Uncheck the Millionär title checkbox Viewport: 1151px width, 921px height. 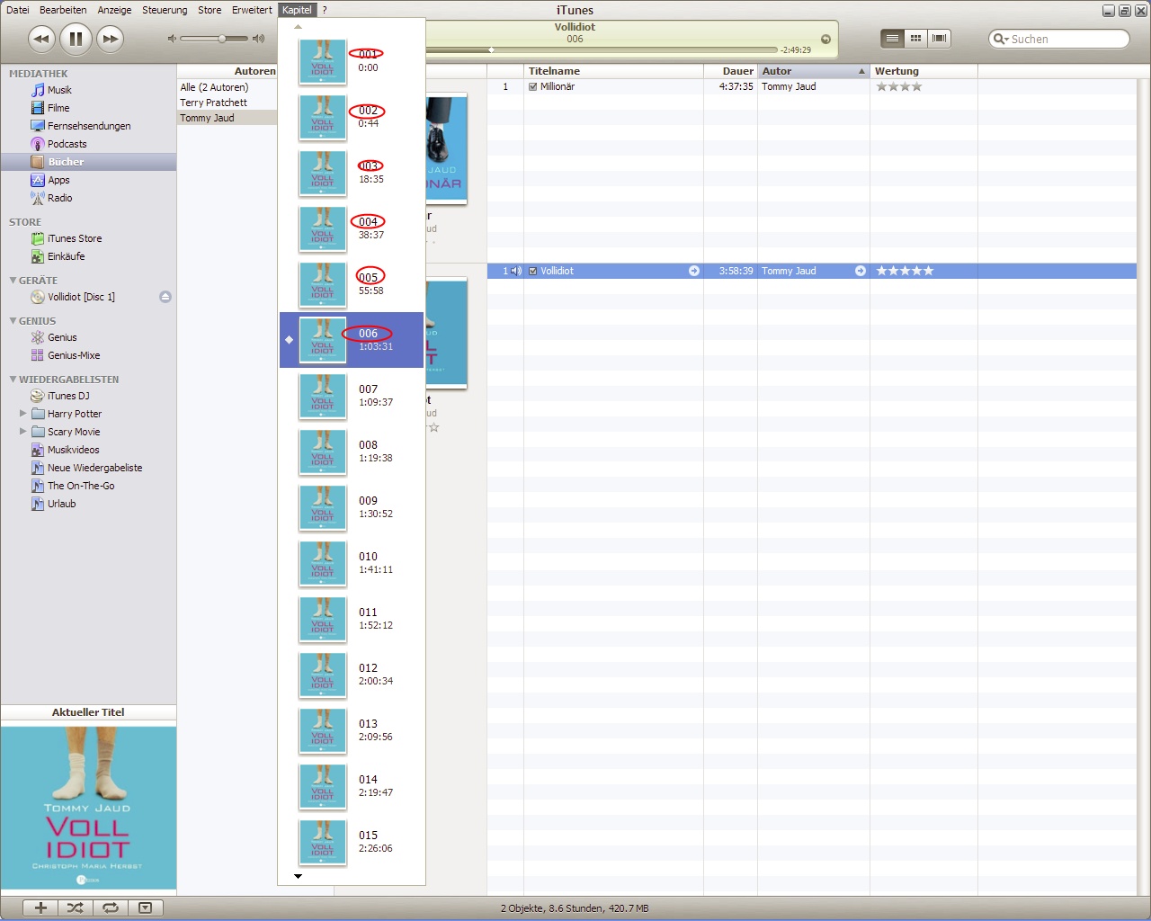coord(533,87)
